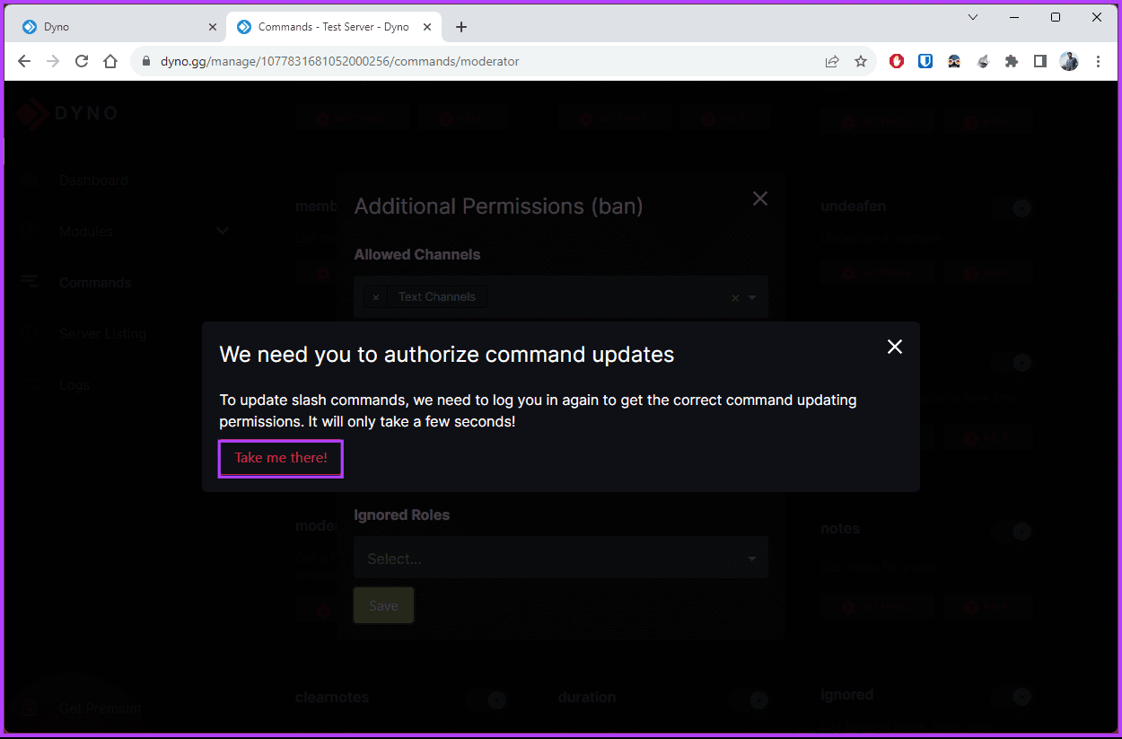Click the site lock icon
Image resolution: width=1122 pixels, height=739 pixels.
tap(146, 62)
